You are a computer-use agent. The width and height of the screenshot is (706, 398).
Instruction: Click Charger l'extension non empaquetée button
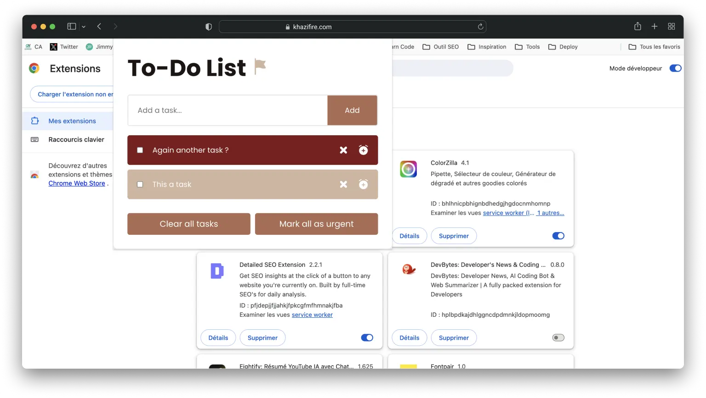pos(72,94)
